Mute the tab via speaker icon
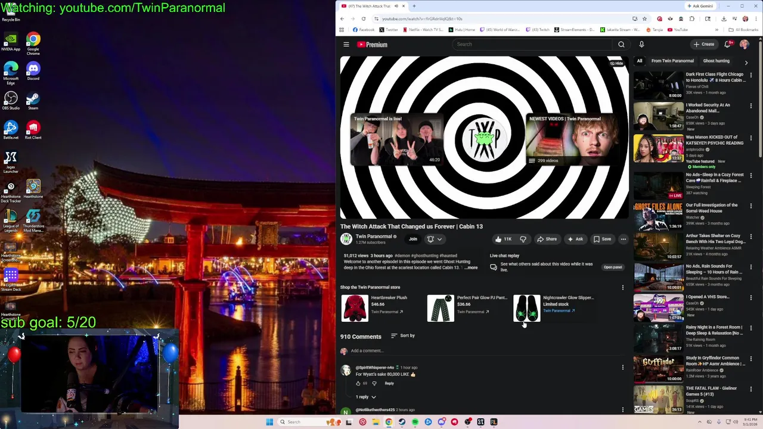The width and height of the screenshot is (763, 429). pos(396,6)
